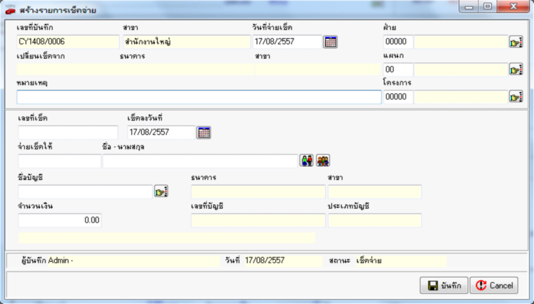This screenshot has width=534, height=304.
Task: Click the ชื่อบัญชี account name field
Action: click(x=85, y=192)
